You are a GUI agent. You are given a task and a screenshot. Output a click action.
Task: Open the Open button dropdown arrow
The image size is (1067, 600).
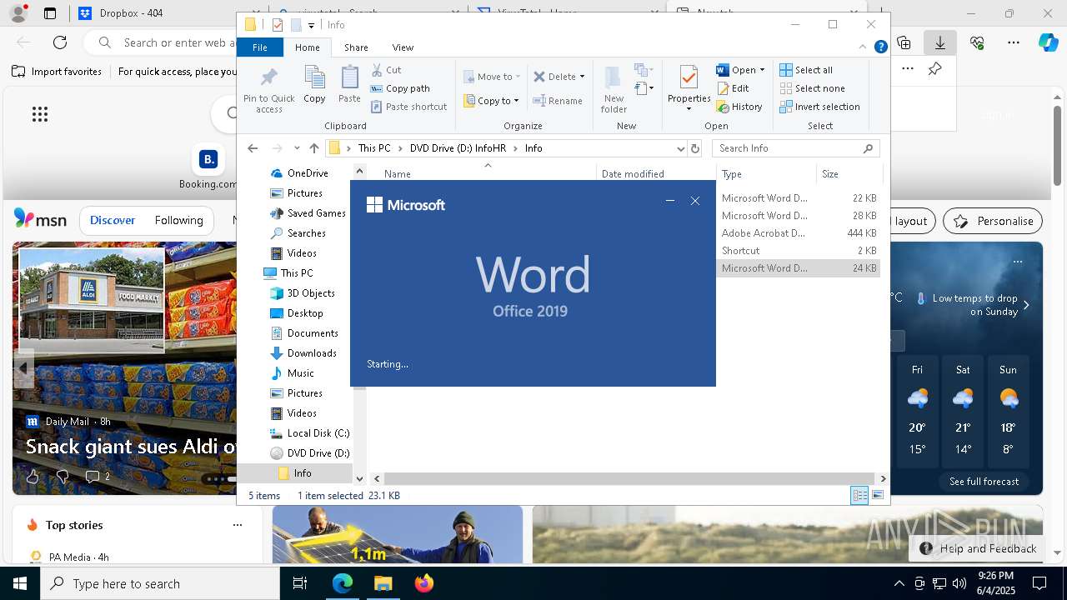(x=762, y=70)
